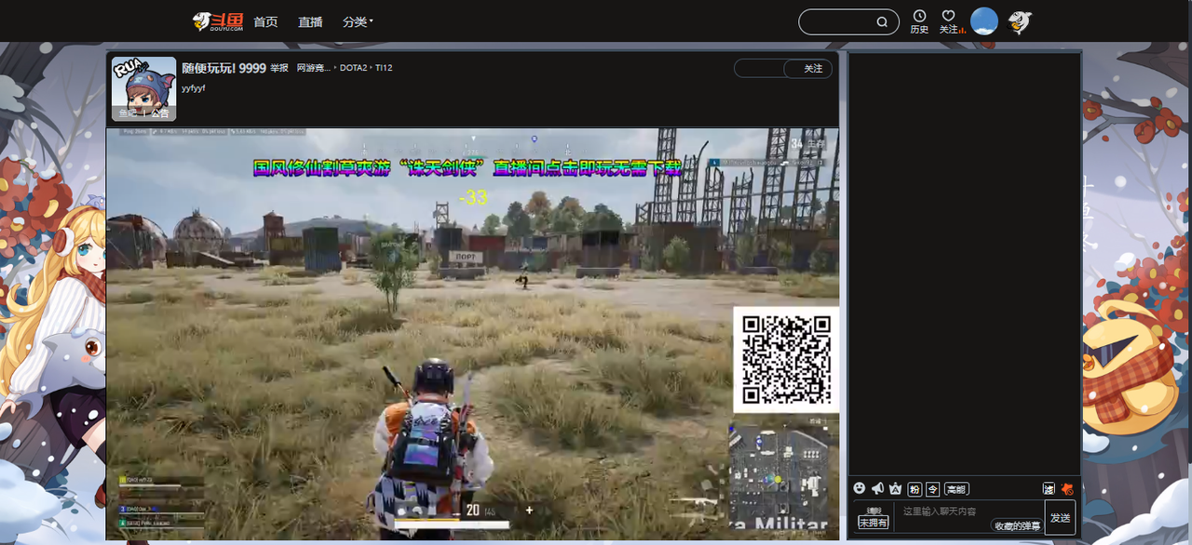1192x545 pixels.
Task: Open the Douyu logo homepage
Action: [x=218, y=21]
